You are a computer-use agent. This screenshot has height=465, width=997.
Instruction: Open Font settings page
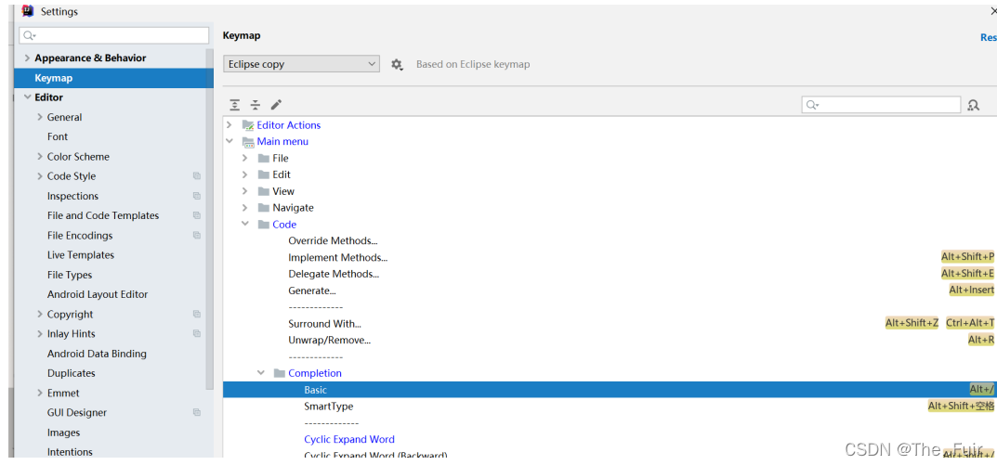(58, 136)
